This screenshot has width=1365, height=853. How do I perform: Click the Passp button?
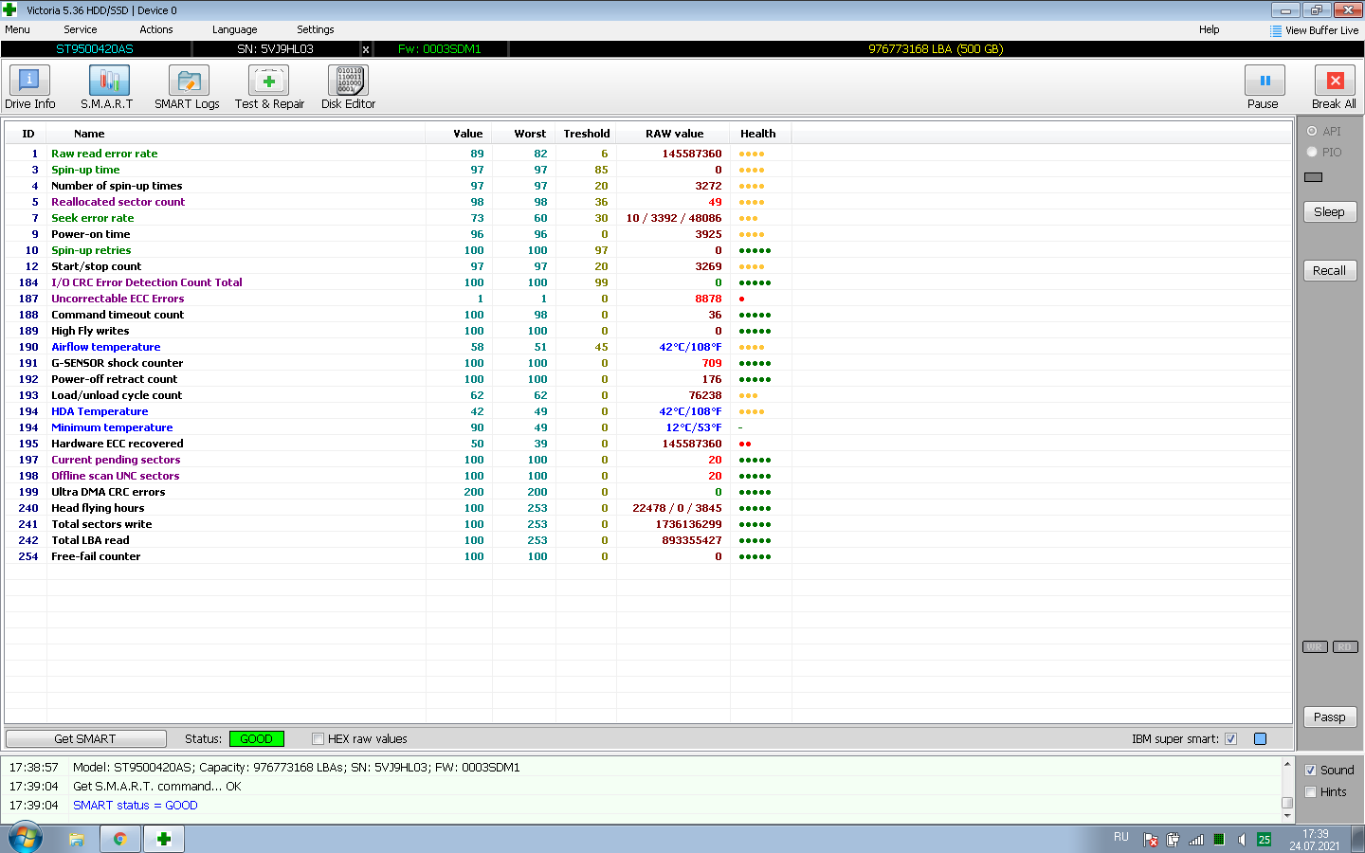tap(1329, 717)
